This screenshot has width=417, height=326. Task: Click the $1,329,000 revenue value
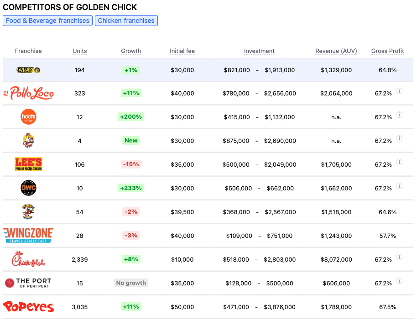(336, 70)
